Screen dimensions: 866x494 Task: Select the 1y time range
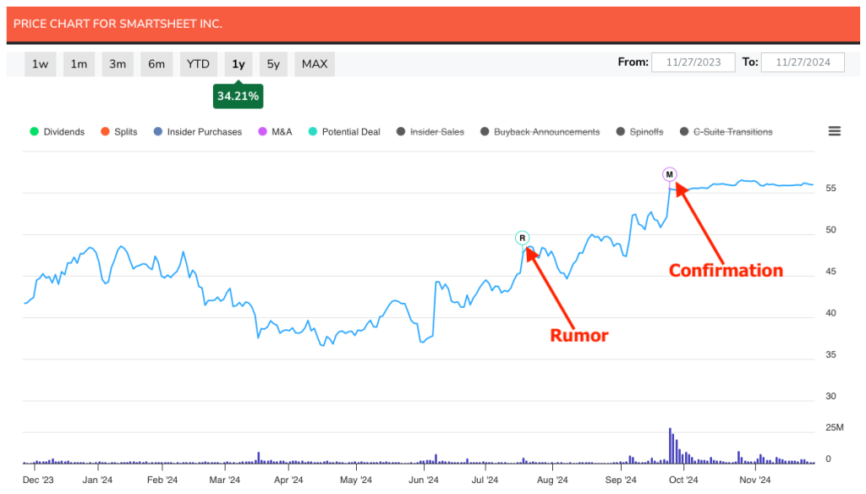(x=238, y=64)
